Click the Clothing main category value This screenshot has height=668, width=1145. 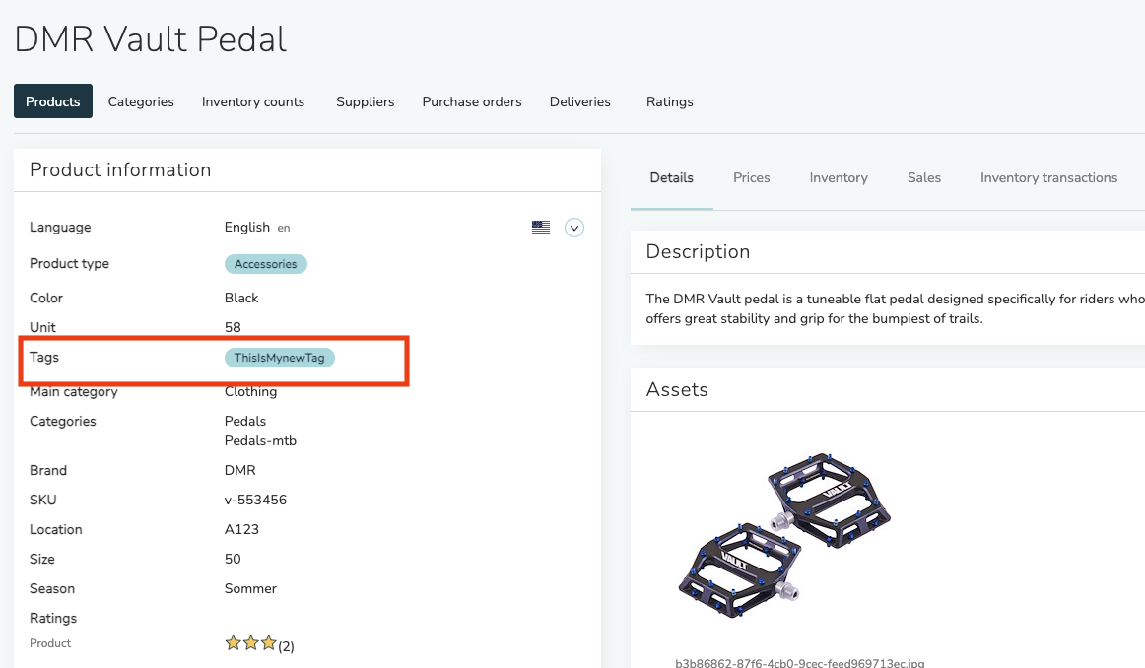250,391
